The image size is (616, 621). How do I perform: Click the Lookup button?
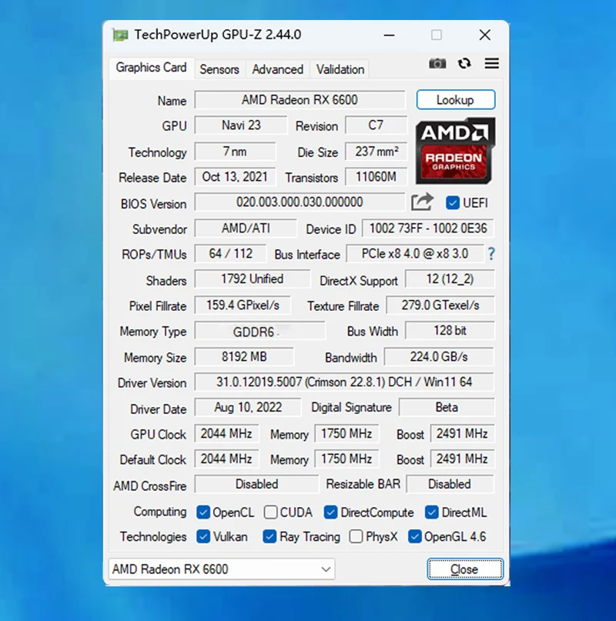456,100
